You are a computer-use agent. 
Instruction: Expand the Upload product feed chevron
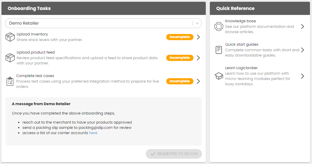(198, 58)
